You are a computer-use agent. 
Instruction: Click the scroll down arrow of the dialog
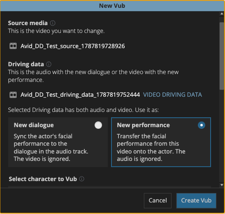click(222, 185)
